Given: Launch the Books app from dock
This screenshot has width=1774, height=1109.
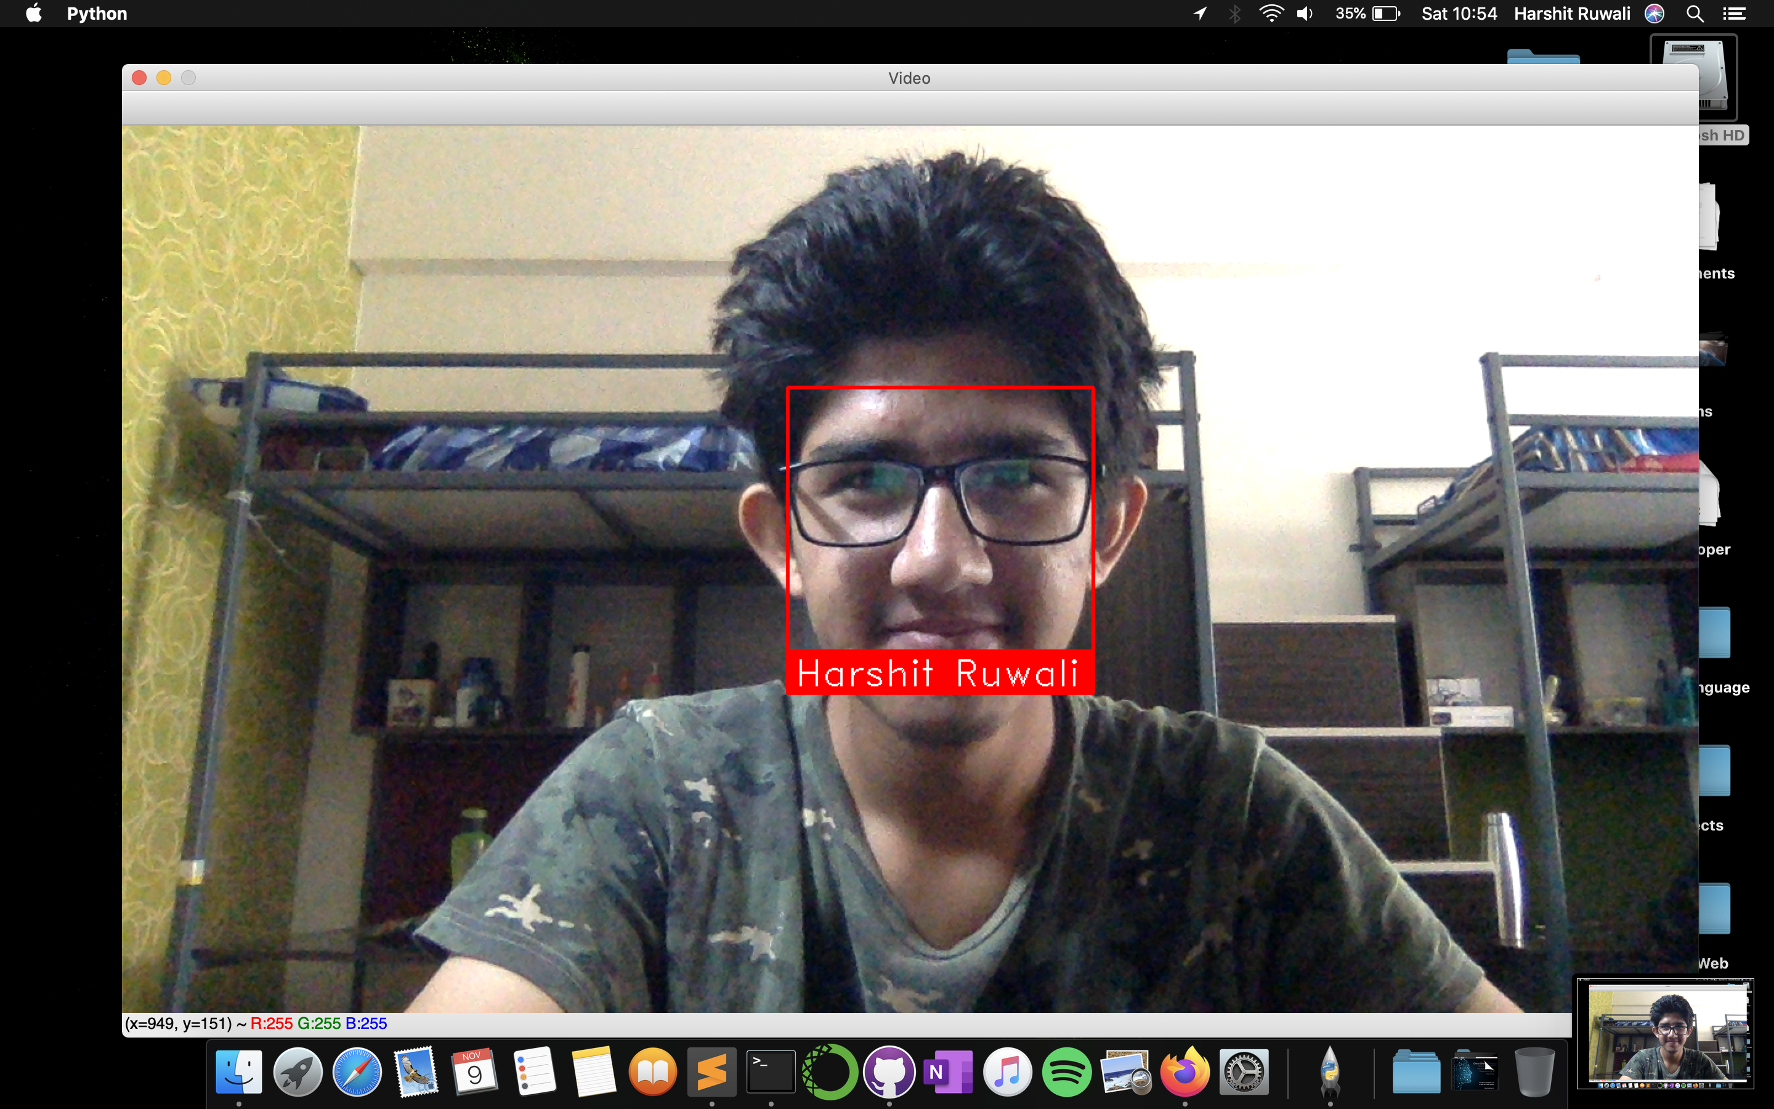Looking at the screenshot, I should (x=652, y=1072).
